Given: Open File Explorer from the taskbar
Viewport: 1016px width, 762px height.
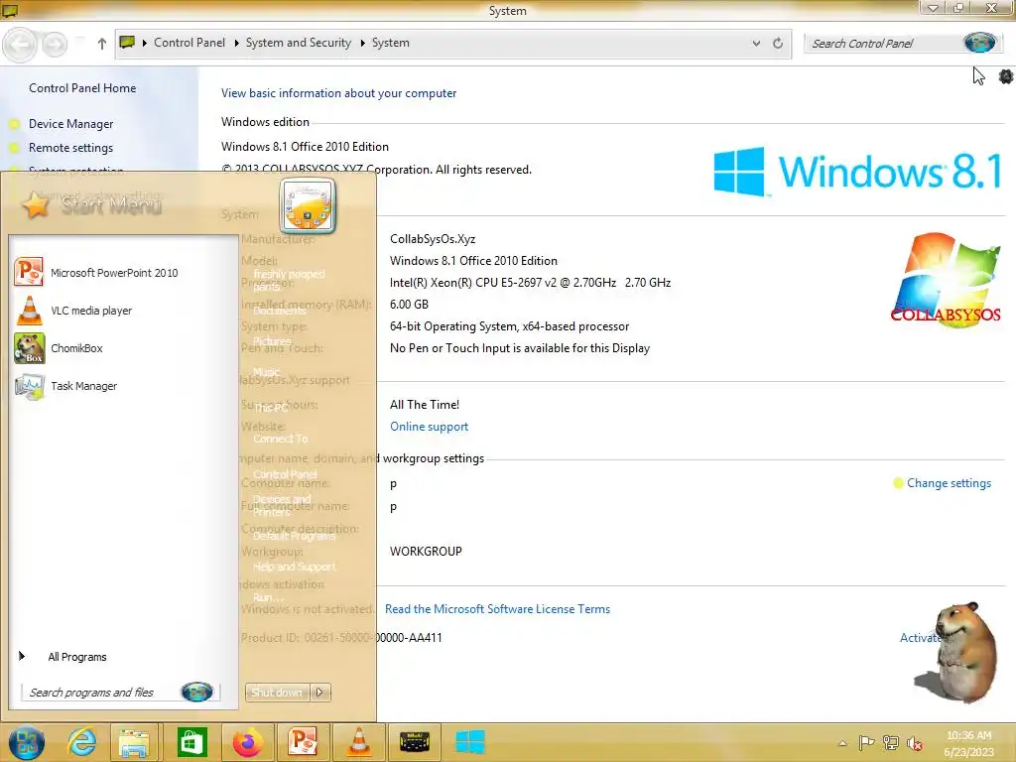Looking at the screenshot, I should [134, 742].
